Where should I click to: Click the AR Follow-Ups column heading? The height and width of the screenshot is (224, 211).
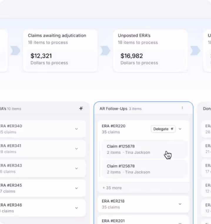113,109
